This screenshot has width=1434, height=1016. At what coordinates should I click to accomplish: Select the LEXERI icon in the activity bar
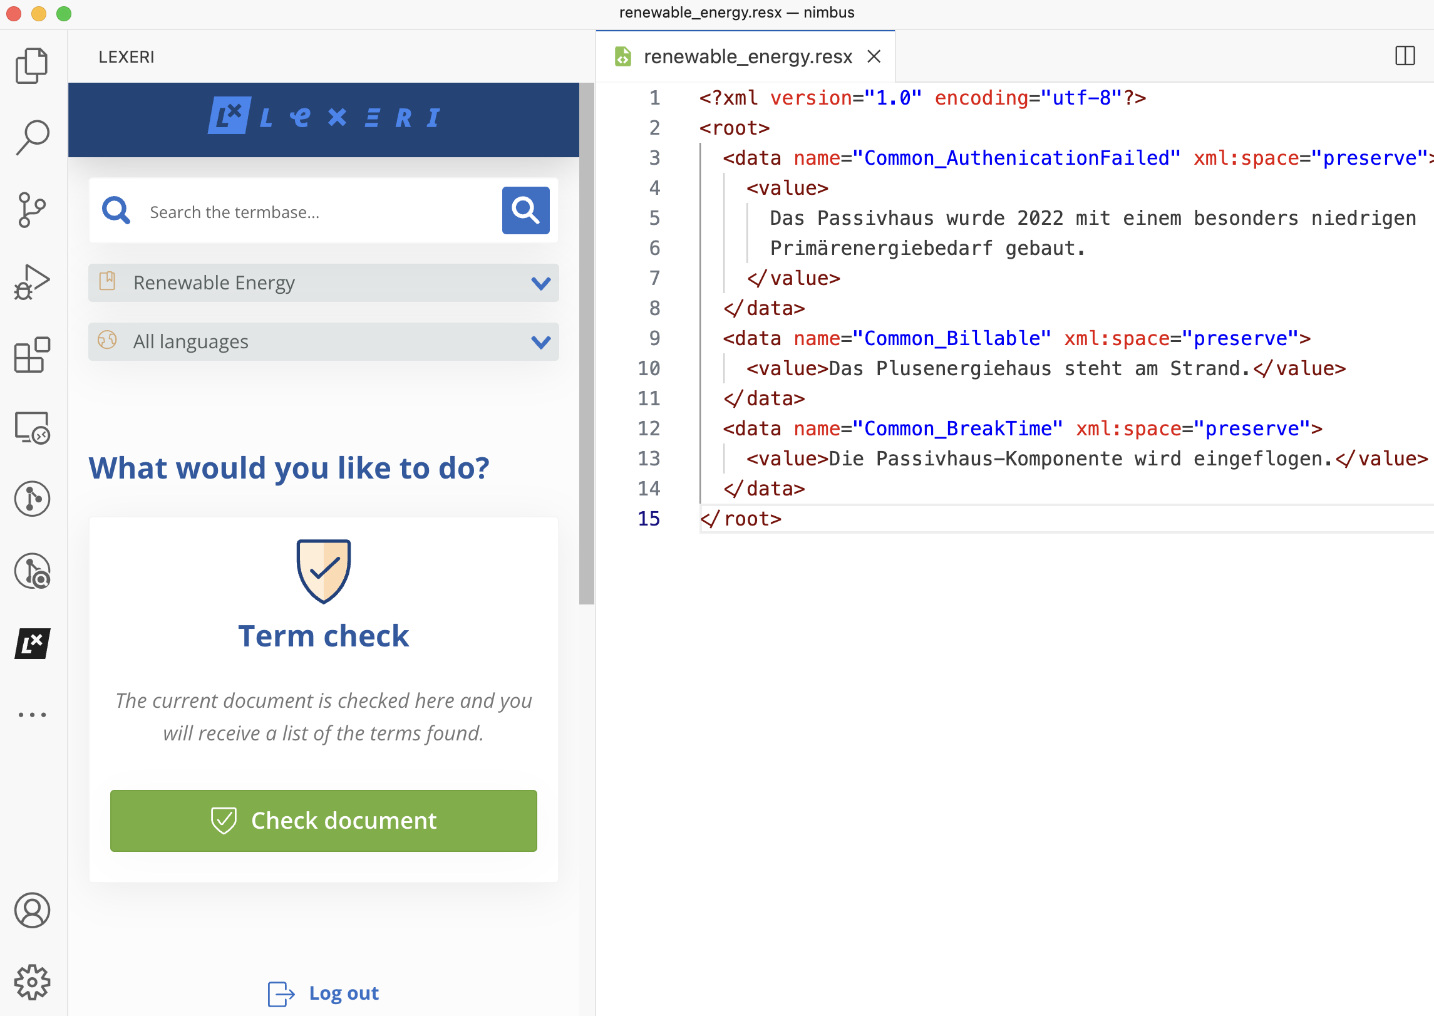click(x=32, y=644)
